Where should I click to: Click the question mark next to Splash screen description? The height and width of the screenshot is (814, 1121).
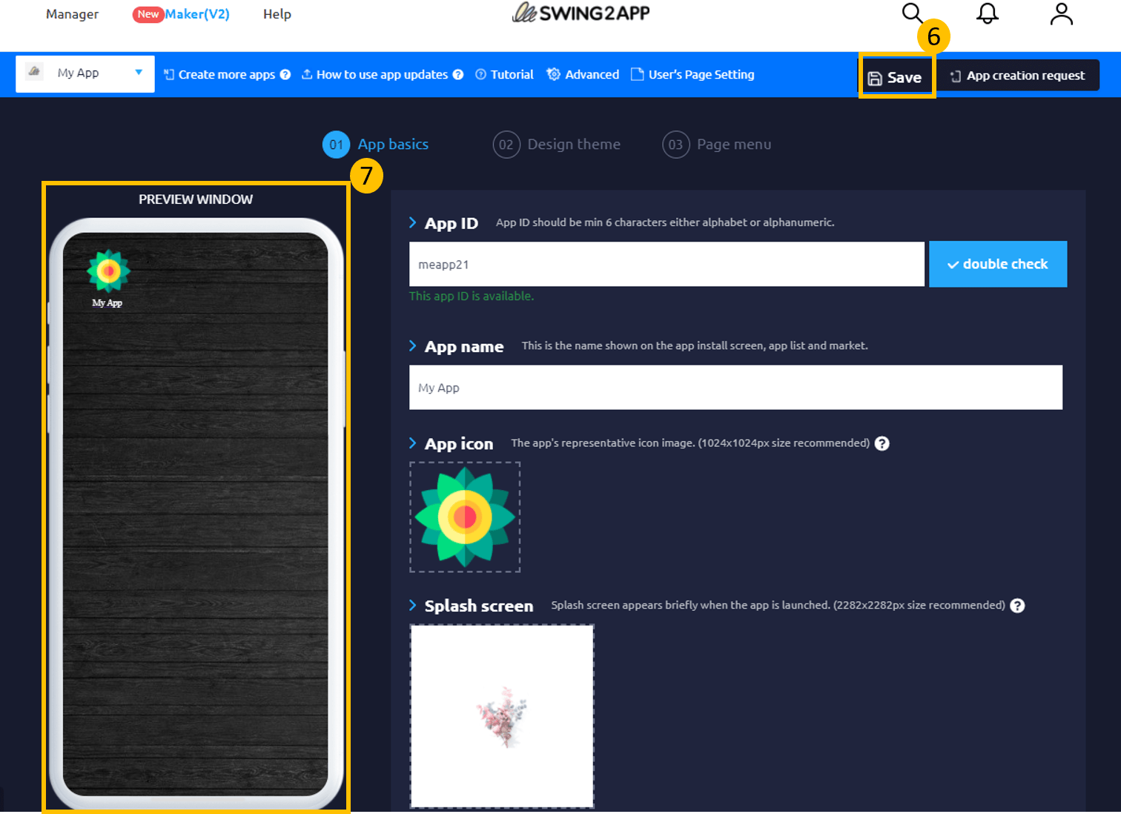click(x=1017, y=606)
